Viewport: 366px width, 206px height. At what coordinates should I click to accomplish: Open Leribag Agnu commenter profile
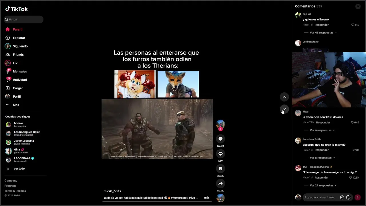pos(311,42)
